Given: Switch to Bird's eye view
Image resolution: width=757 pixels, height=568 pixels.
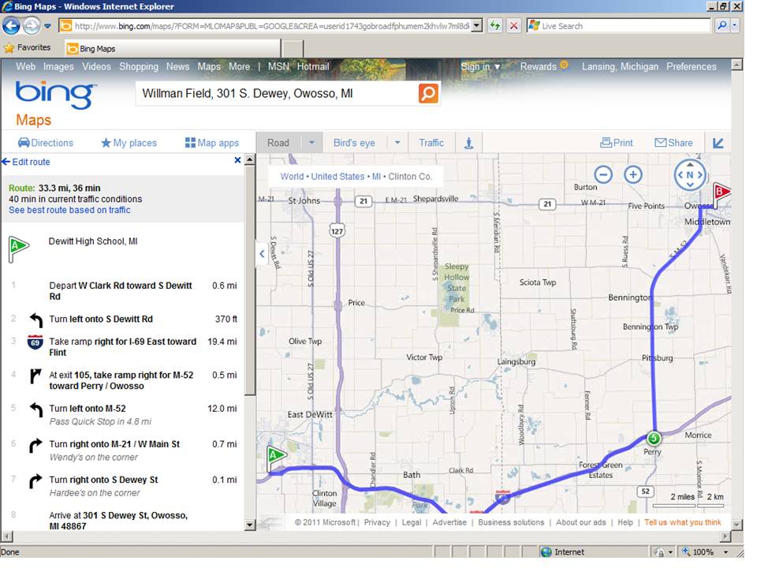Looking at the screenshot, I should [354, 143].
